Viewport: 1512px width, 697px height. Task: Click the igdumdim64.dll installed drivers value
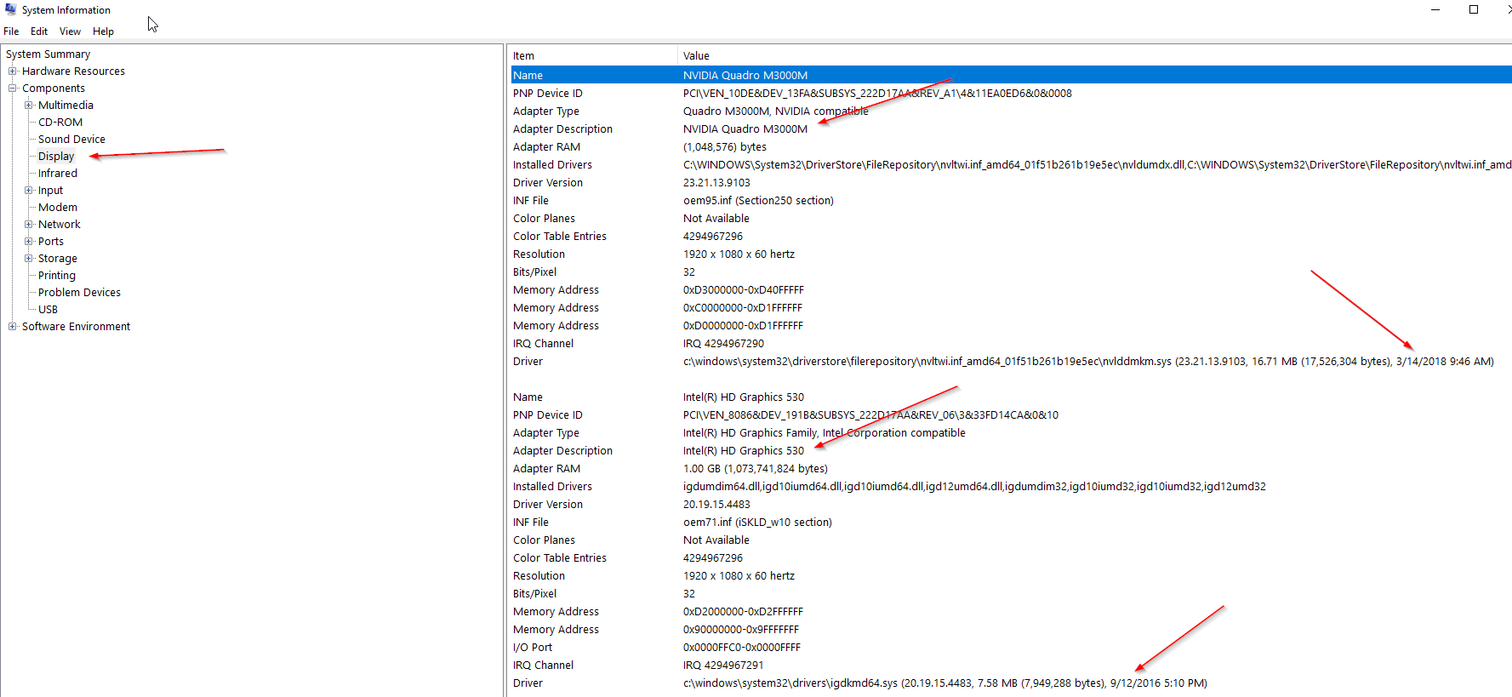point(974,487)
